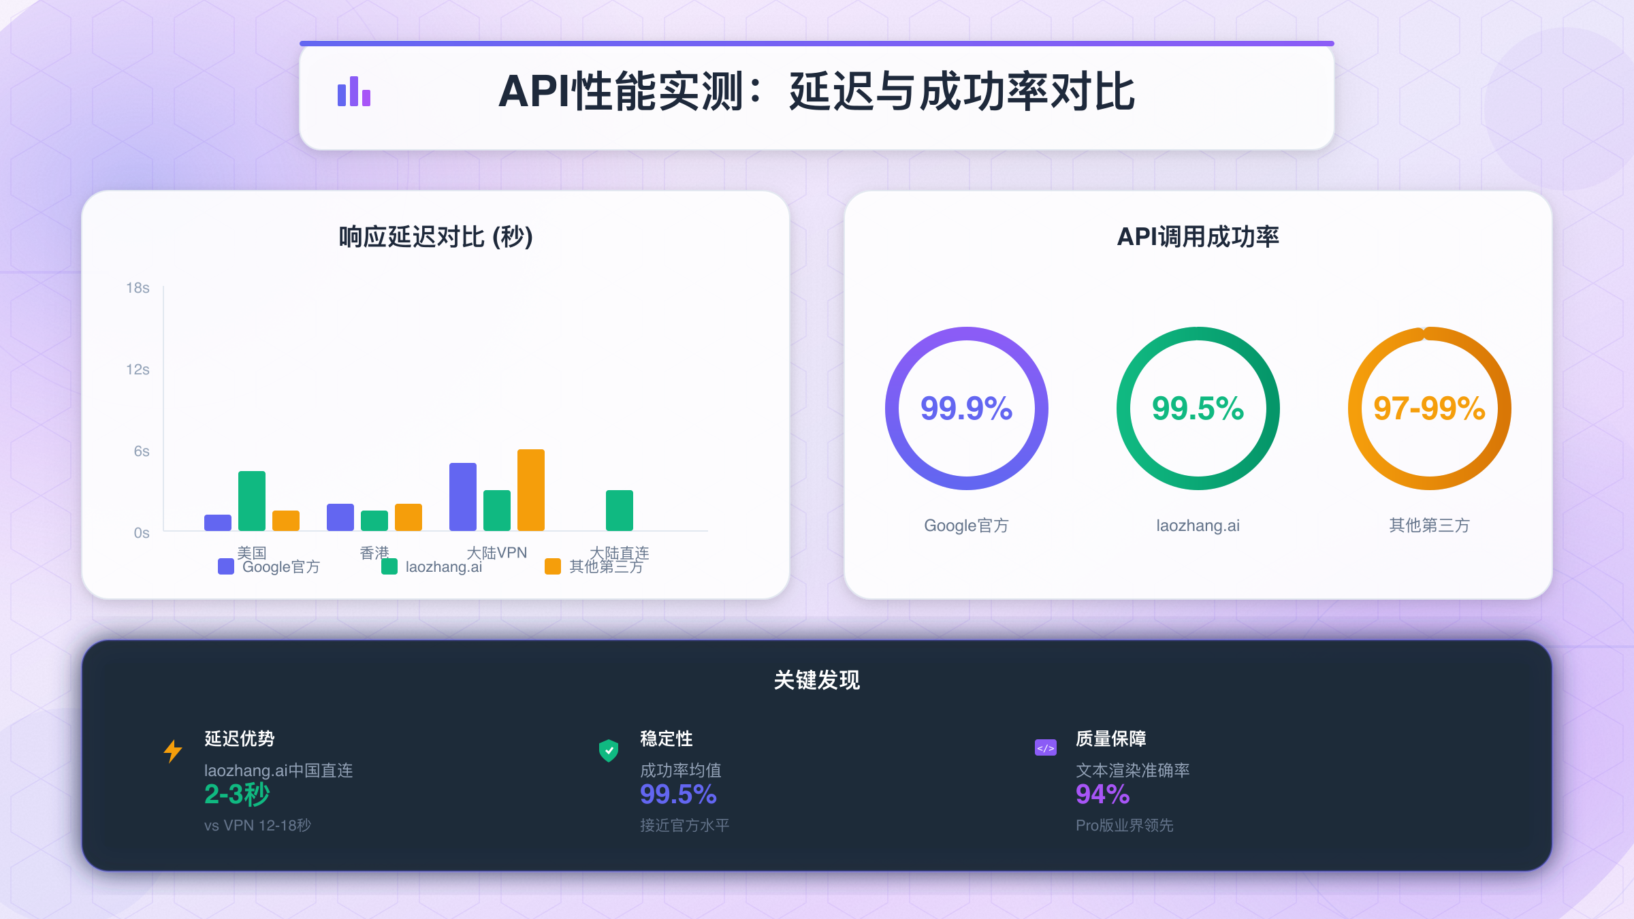This screenshot has height=919, width=1634.
Task: Click the purple code quality icon
Action: pos(1045,747)
